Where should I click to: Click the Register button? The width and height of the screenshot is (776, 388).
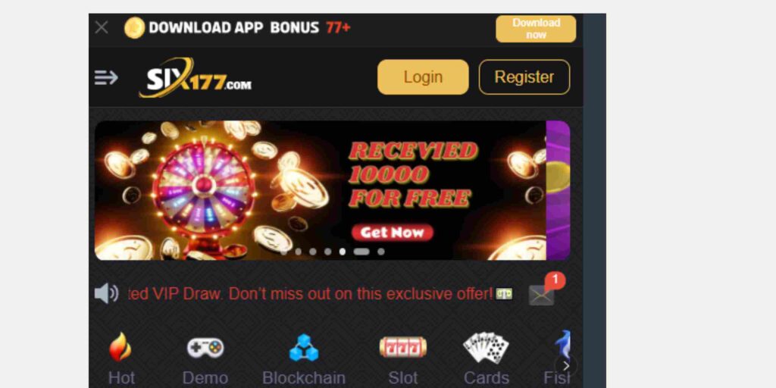[x=524, y=77]
